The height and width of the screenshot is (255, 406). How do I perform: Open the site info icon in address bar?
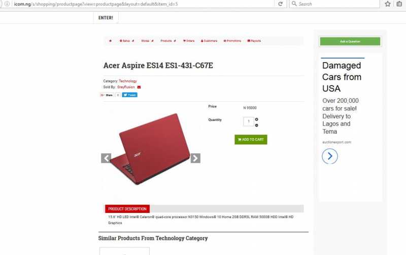pos(7,4)
